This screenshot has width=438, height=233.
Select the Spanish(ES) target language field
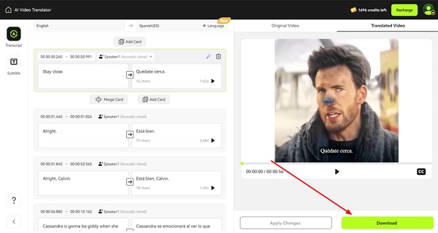click(168, 26)
